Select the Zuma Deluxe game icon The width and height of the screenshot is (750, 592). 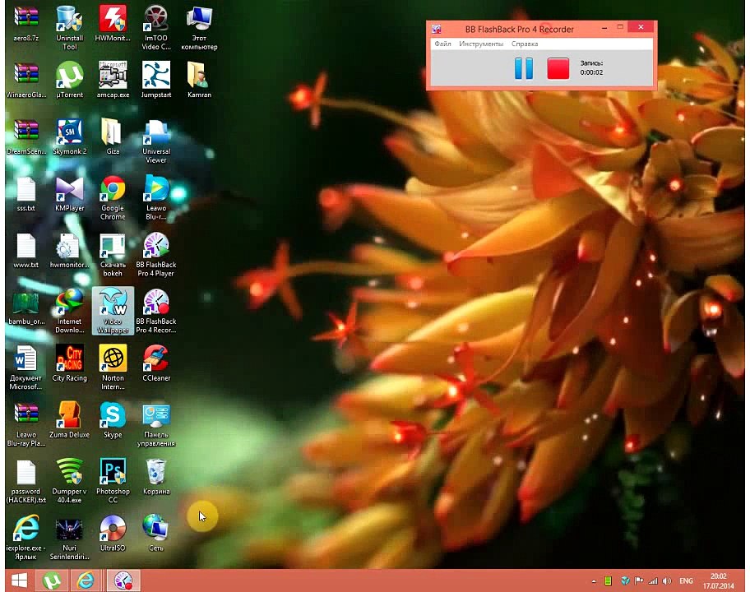(x=69, y=416)
